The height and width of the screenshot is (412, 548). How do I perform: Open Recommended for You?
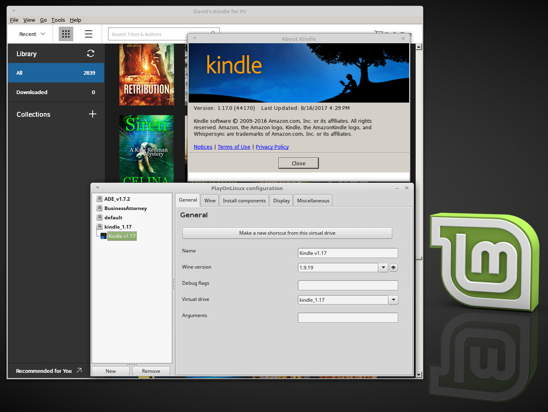pos(49,370)
